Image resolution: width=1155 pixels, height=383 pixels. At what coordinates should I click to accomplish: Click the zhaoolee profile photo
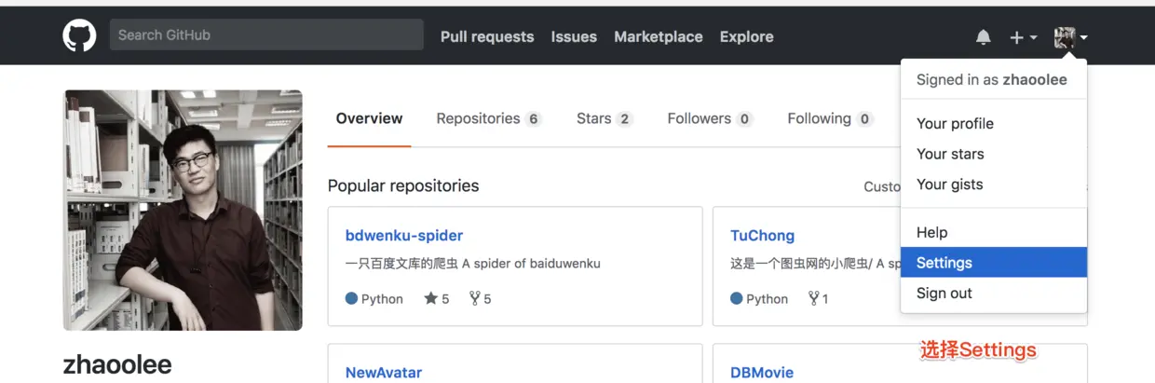[183, 211]
